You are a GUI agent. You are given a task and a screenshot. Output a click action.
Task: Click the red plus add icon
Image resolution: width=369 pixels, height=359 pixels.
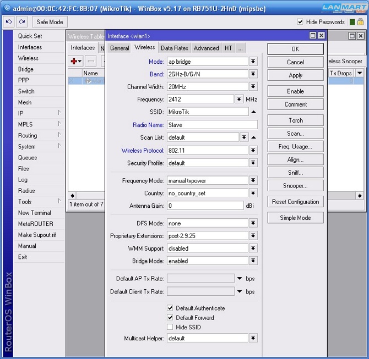[x=73, y=62]
